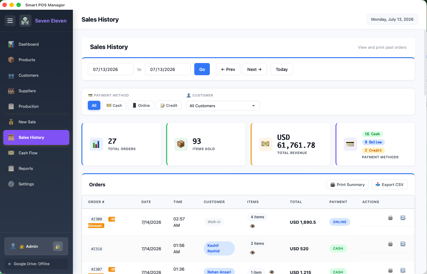The height and width of the screenshot is (274, 427).
Task: Click the 16 Cash badge
Action: click(x=372, y=134)
